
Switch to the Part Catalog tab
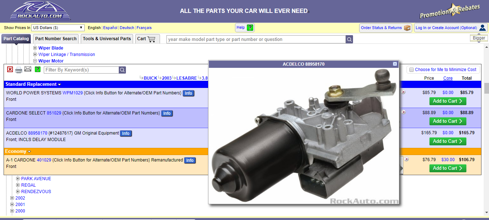click(x=16, y=39)
